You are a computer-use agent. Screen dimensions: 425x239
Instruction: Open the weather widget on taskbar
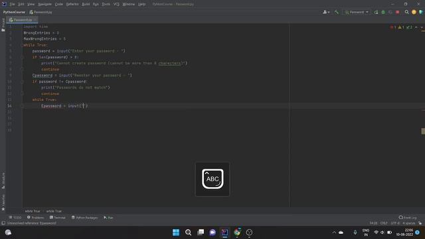point(8,232)
